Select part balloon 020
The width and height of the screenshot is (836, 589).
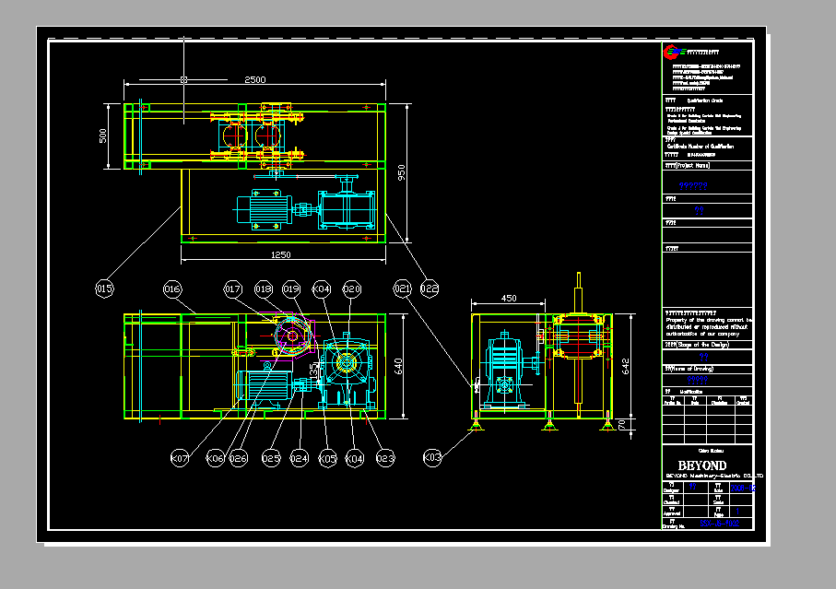coord(351,289)
